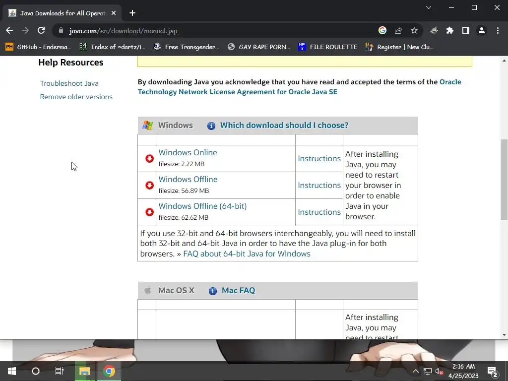
Task: Show hidden system tray icons
Action: [415, 371]
